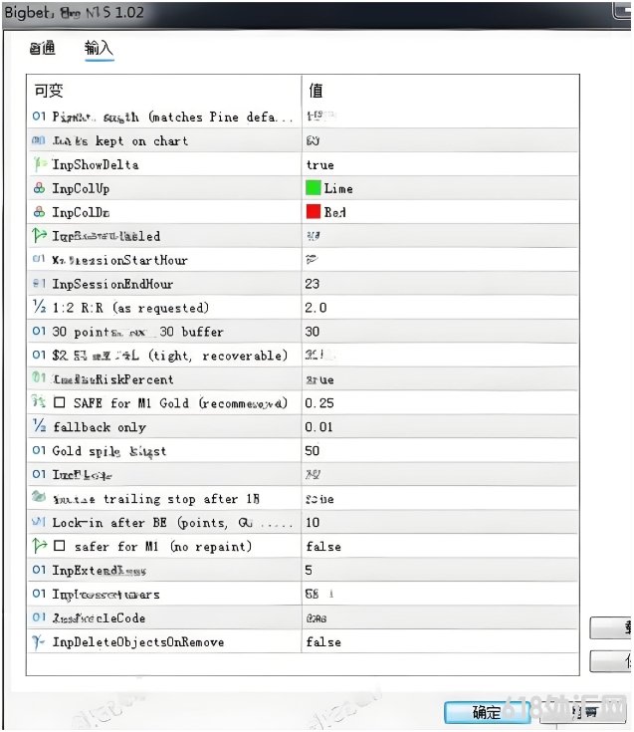This screenshot has width=634, height=732.
Task: Select the 30 points buffer value 30
Action: tap(313, 332)
